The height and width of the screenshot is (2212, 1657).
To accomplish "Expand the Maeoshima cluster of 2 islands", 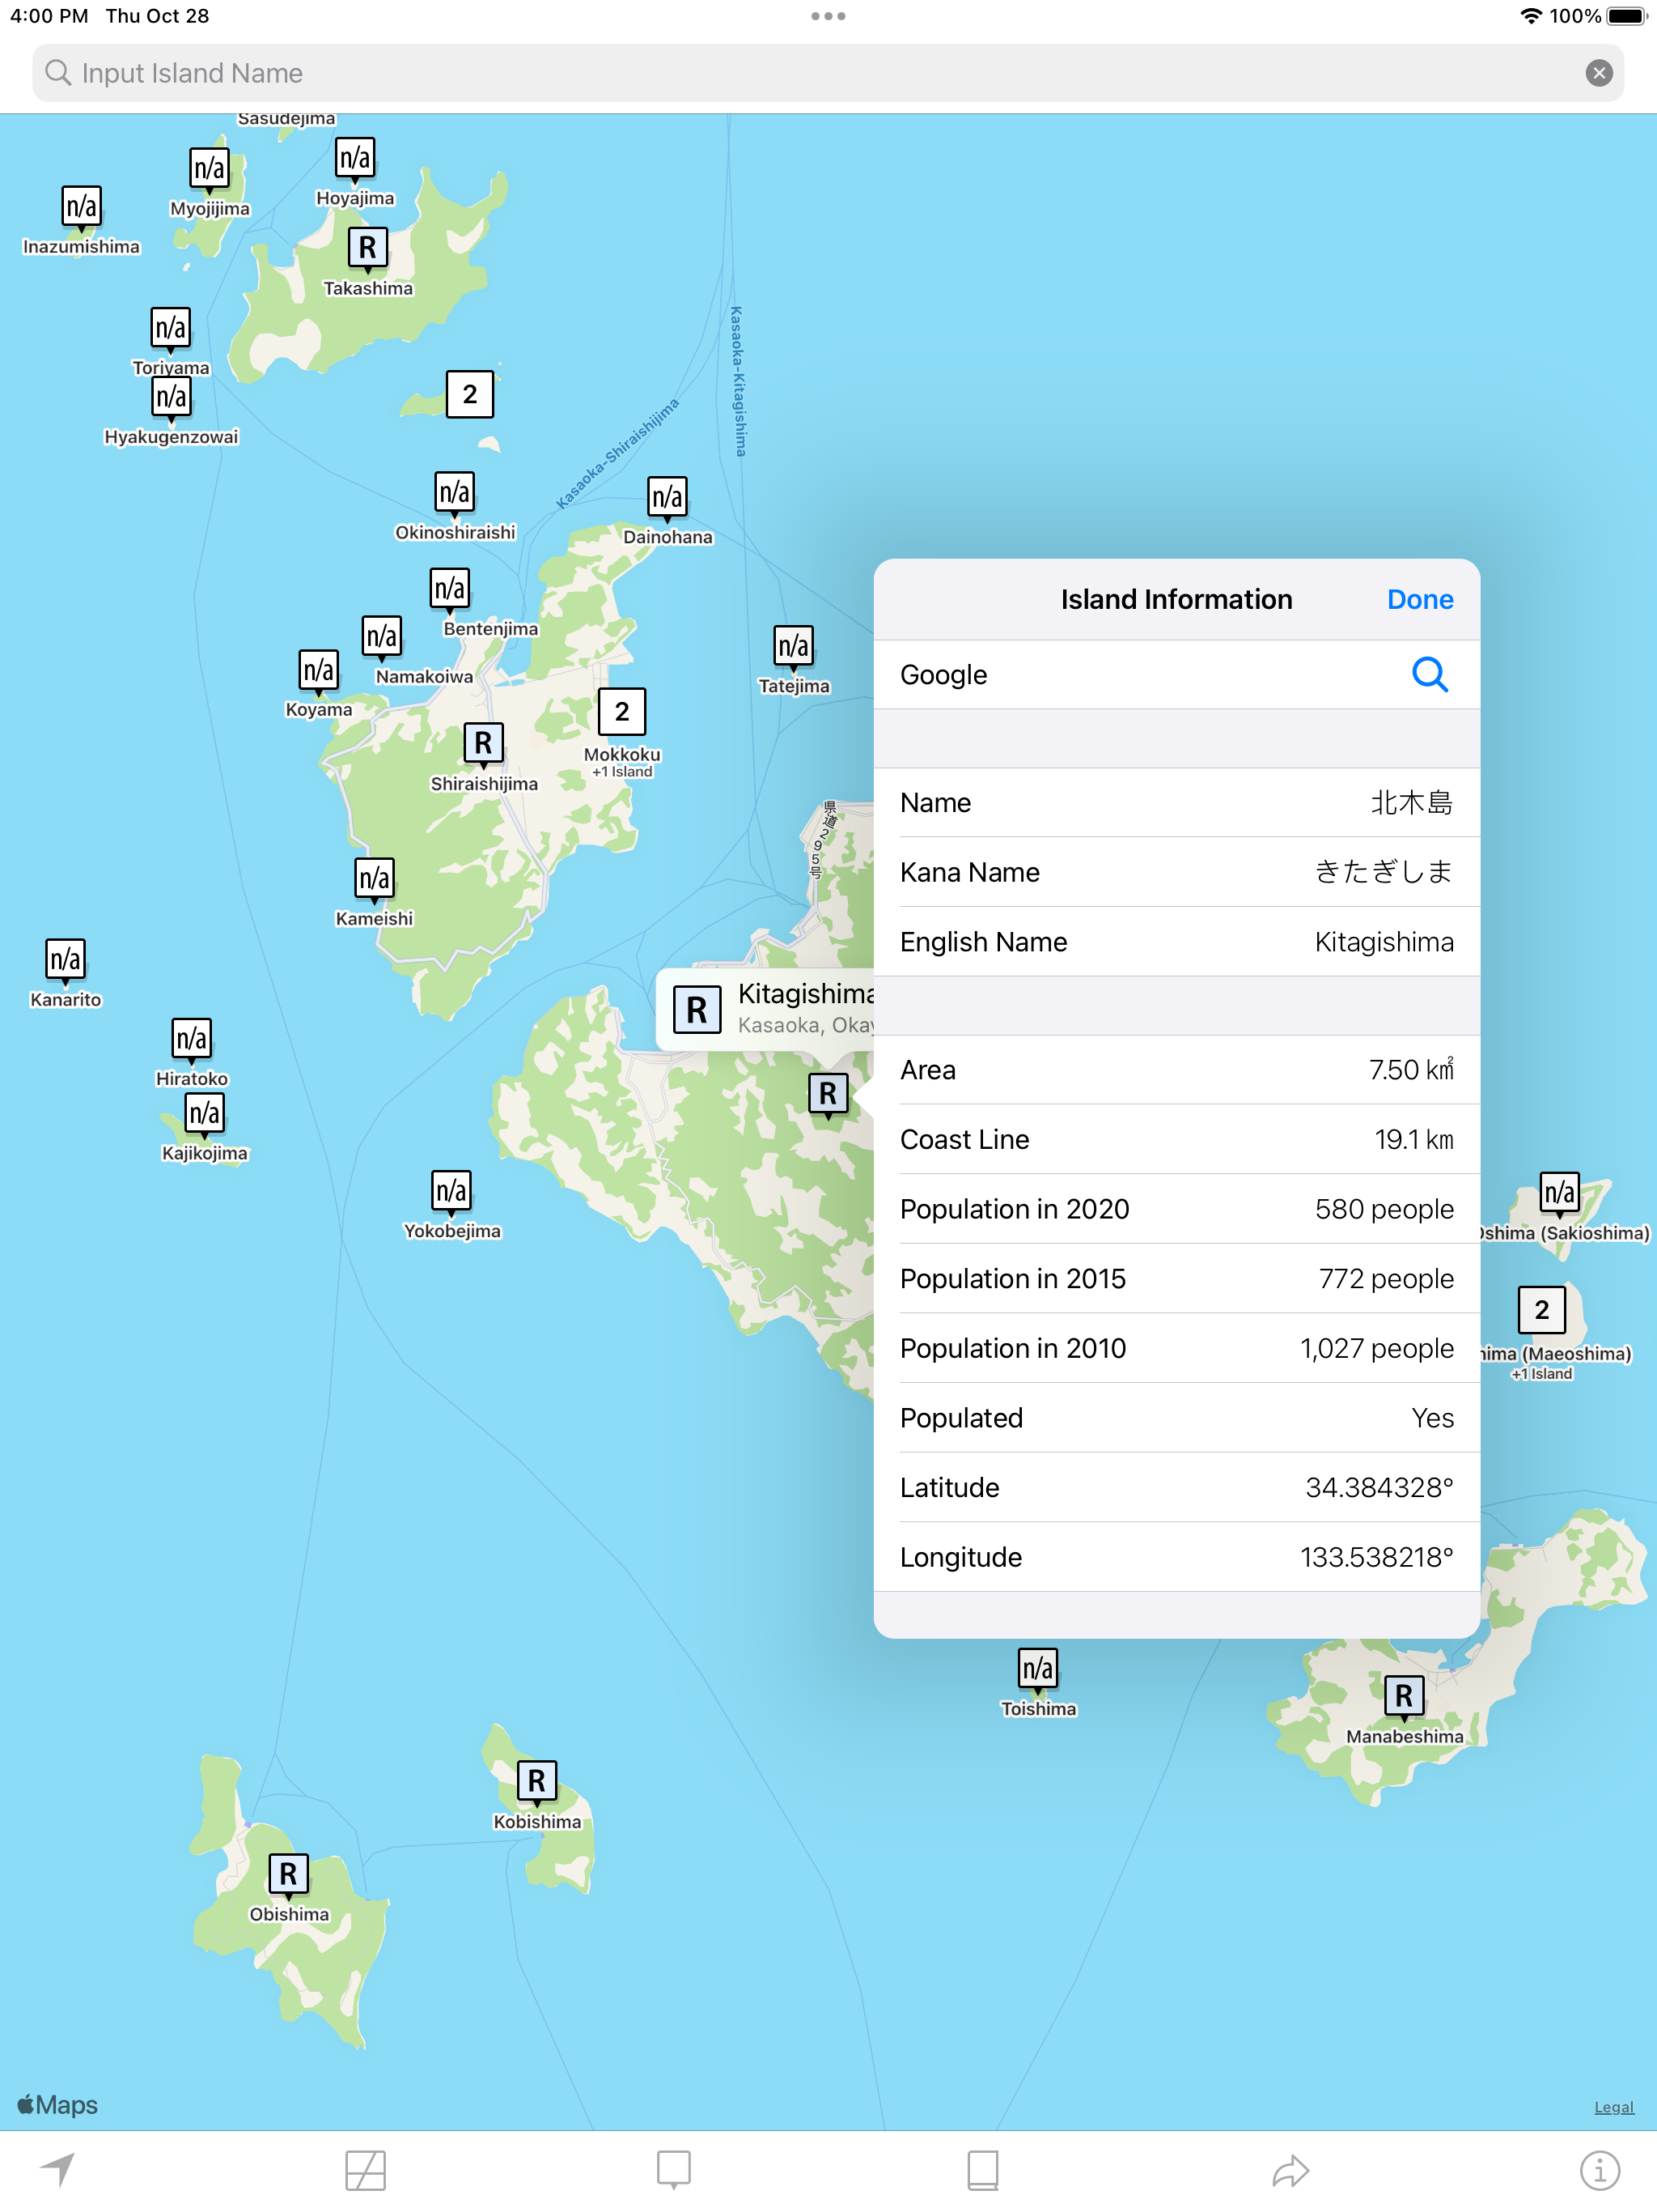I will (x=1542, y=1310).
